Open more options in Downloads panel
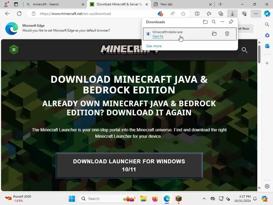The height and width of the screenshot is (205, 273). (x=222, y=22)
